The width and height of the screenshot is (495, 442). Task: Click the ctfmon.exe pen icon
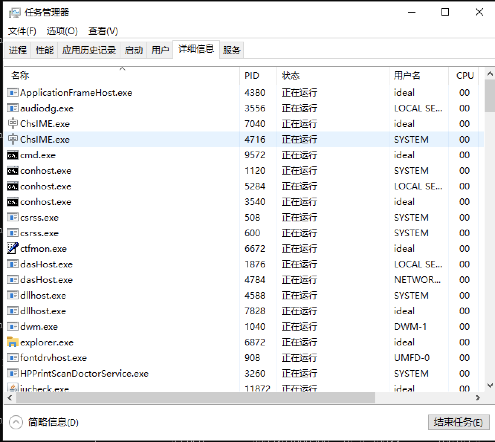(13, 248)
